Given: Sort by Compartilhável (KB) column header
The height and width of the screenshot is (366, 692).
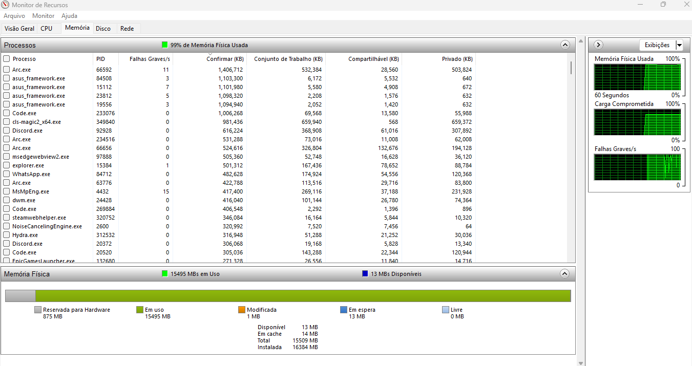Looking at the screenshot, I should click(363, 59).
